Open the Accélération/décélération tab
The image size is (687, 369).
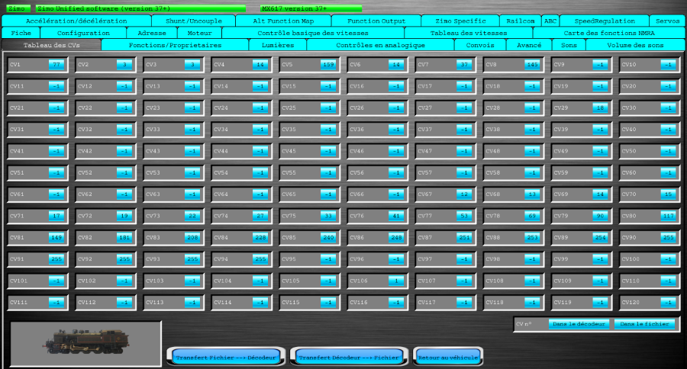(76, 21)
